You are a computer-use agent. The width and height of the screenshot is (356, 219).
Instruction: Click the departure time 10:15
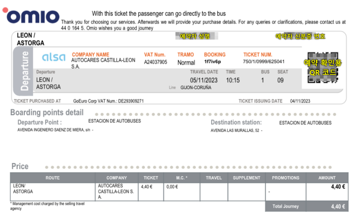pos(233,80)
